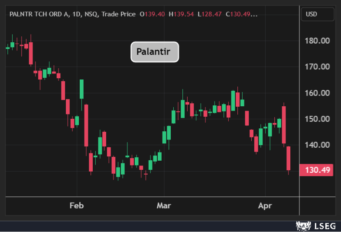The height and width of the screenshot is (232, 341).
Task: Pick the 150.00 price axis label
Action: 318,119
